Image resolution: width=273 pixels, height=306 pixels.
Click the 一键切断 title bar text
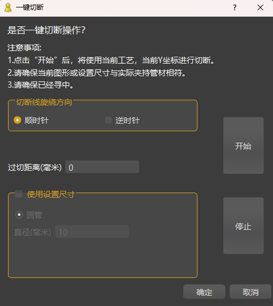30,7
